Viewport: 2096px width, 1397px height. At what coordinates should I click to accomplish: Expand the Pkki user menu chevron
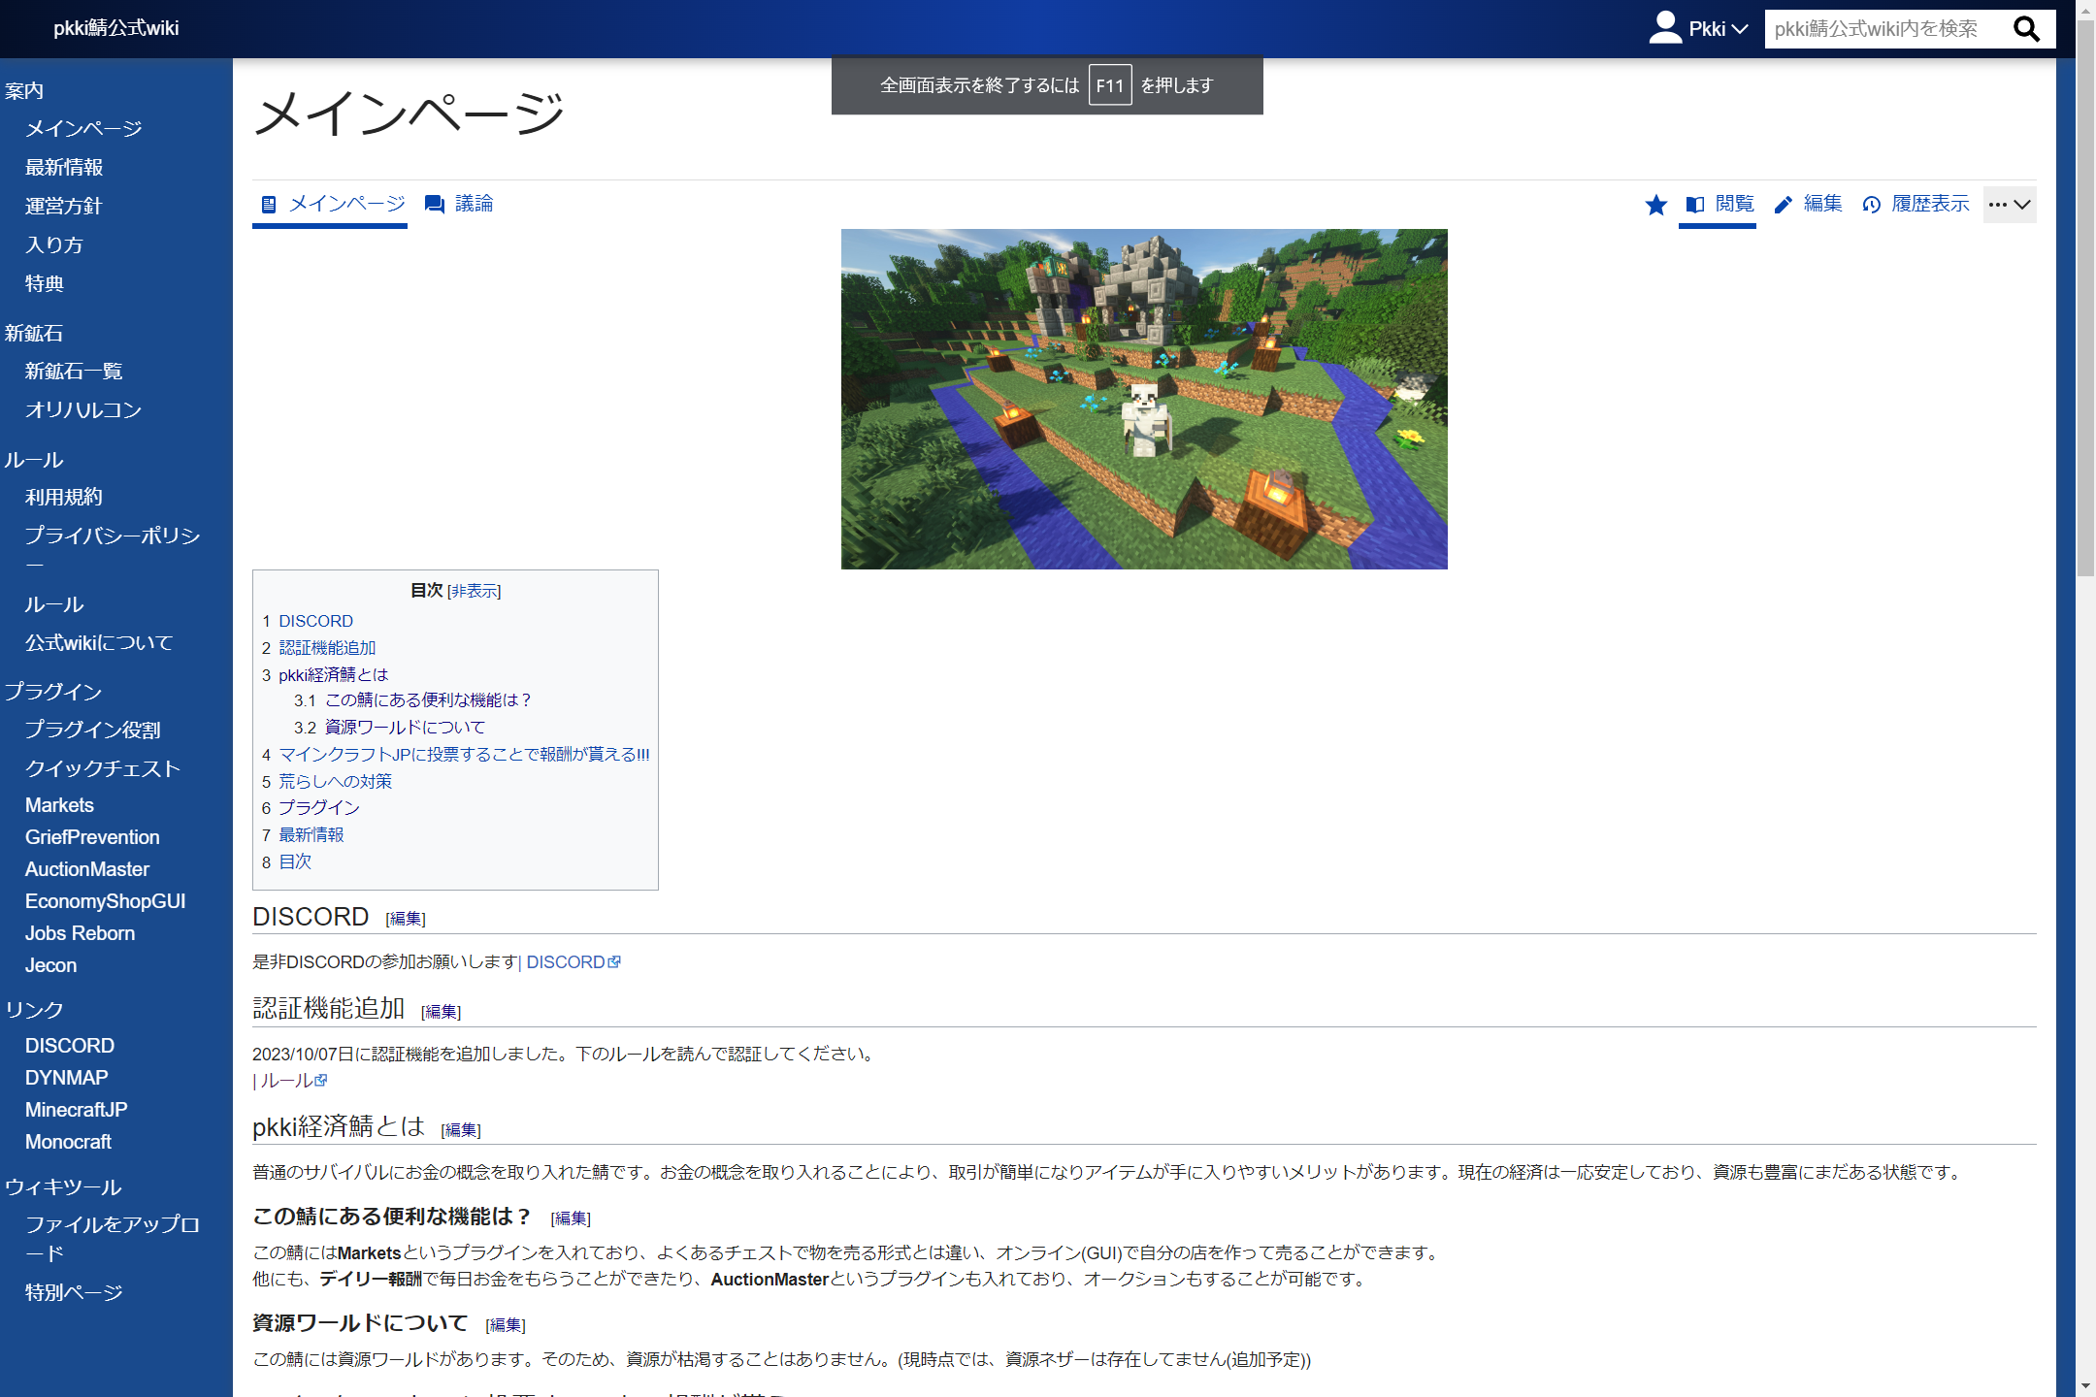pos(1740,29)
